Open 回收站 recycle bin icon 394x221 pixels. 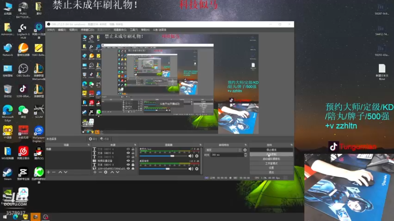(7, 91)
